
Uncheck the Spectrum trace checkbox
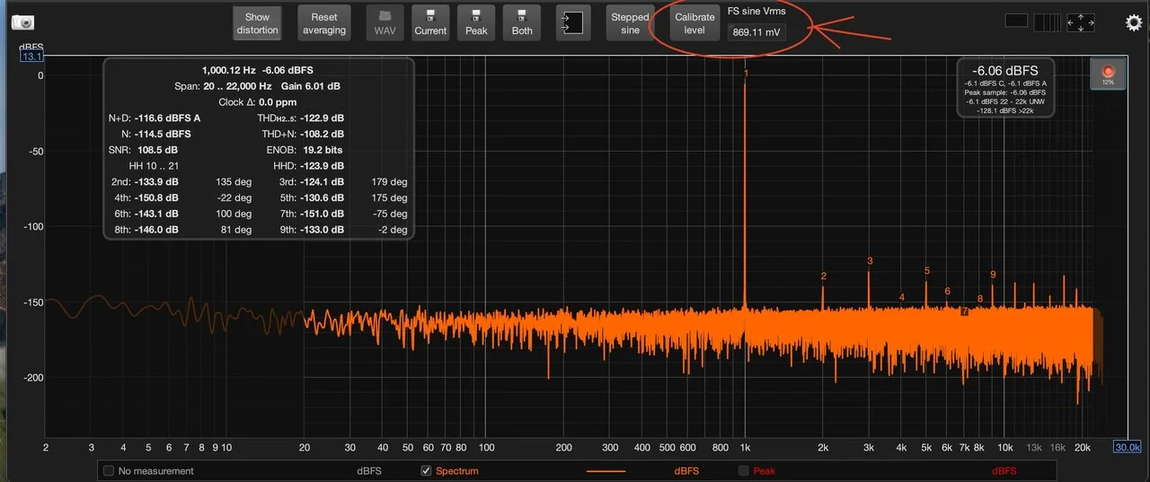coord(427,470)
